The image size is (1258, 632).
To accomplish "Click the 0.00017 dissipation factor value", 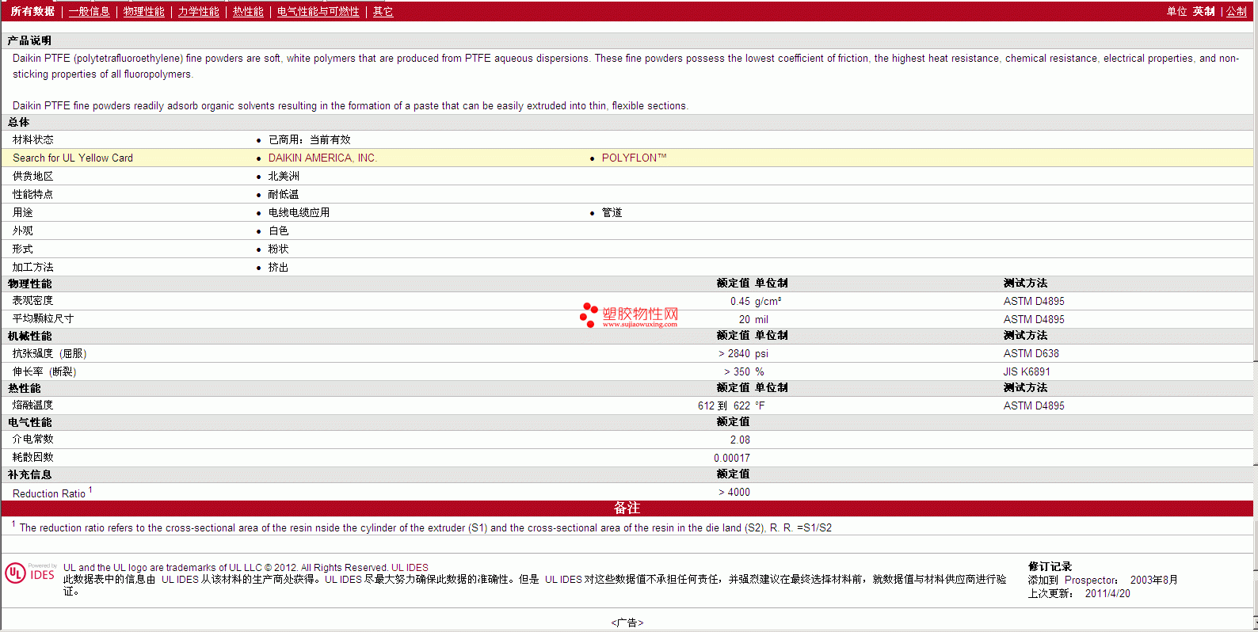I will pyautogui.click(x=732, y=458).
